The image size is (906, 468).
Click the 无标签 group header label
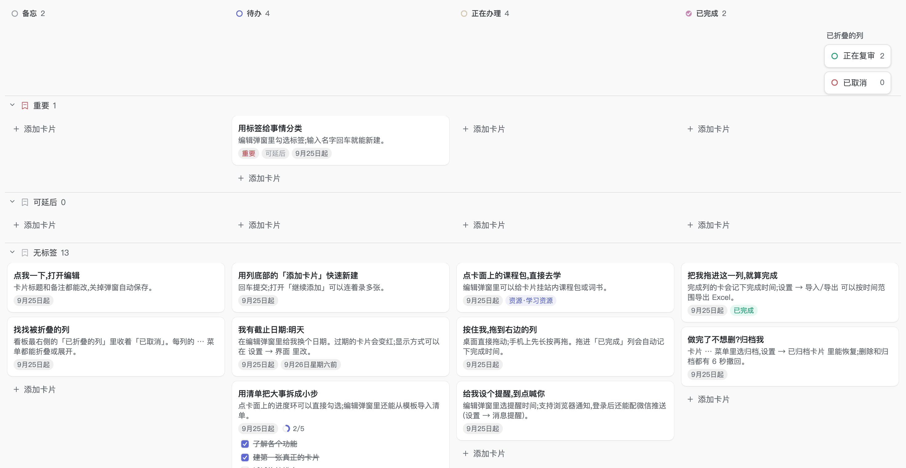pyautogui.click(x=45, y=253)
